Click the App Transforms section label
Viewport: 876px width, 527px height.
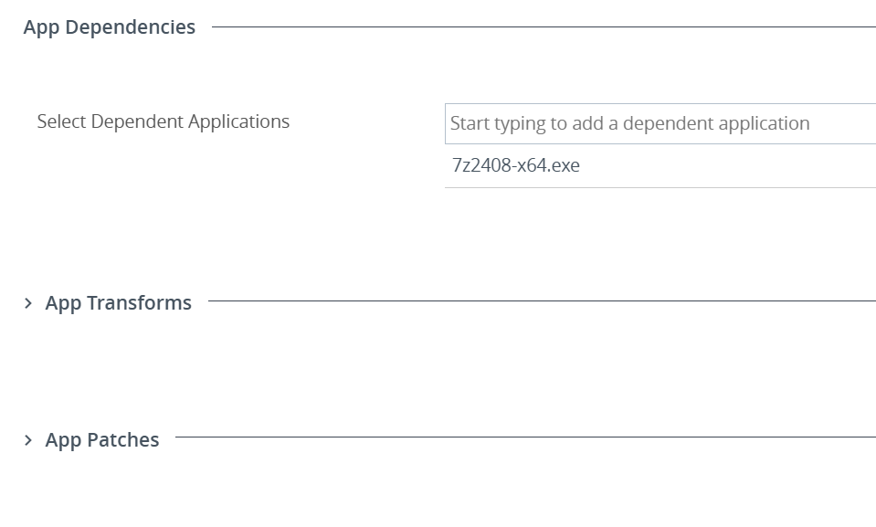[x=118, y=301]
